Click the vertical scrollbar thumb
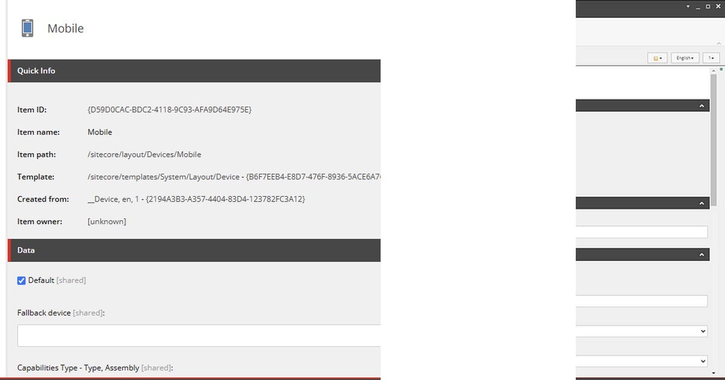This screenshot has width=725, height=380. pyautogui.click(x=714, y=139)
